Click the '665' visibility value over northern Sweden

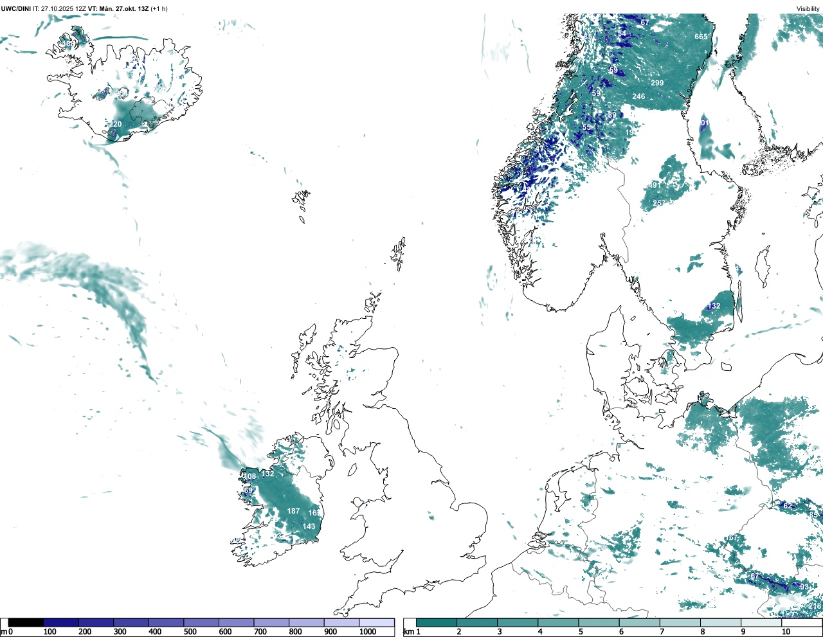[701, 37]
